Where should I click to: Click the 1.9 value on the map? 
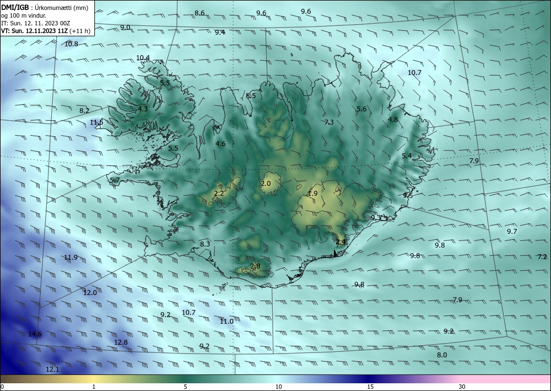[x=312, y=194]
